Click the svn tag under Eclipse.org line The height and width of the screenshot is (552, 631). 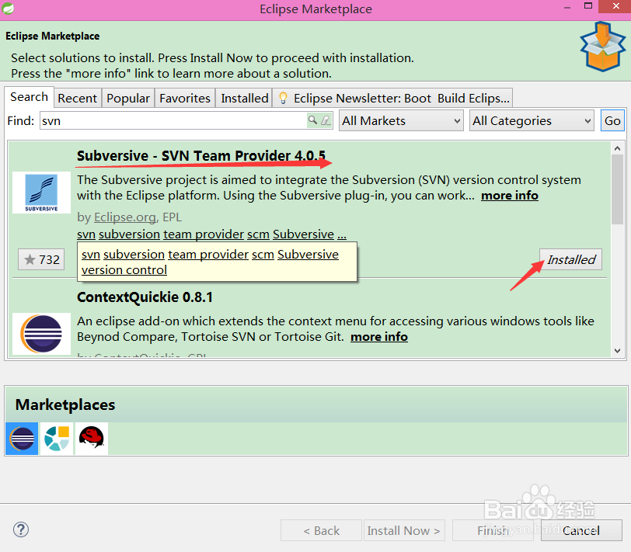point(86,234)
